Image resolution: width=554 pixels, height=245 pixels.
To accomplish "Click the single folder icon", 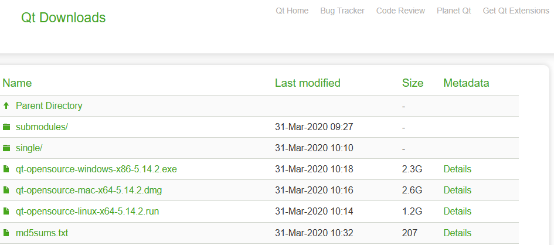I will click(x=6, y=148).
